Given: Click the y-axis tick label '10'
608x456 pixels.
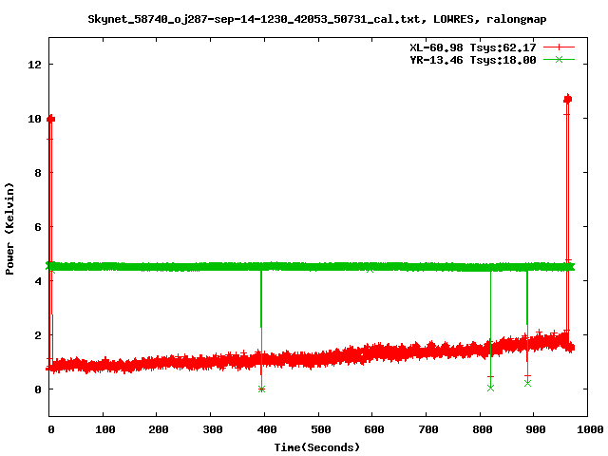Looking at the screenshot, I should 34,119.
